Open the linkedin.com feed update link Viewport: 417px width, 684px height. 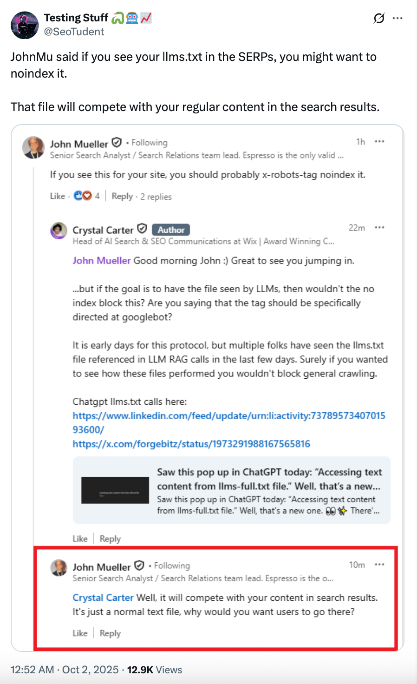pyautogui.click(x=228, y=416)
